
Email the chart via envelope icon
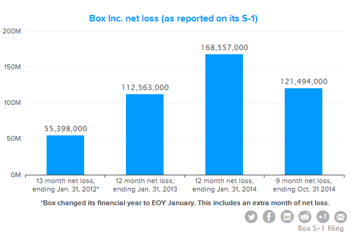tap(340, 216)
